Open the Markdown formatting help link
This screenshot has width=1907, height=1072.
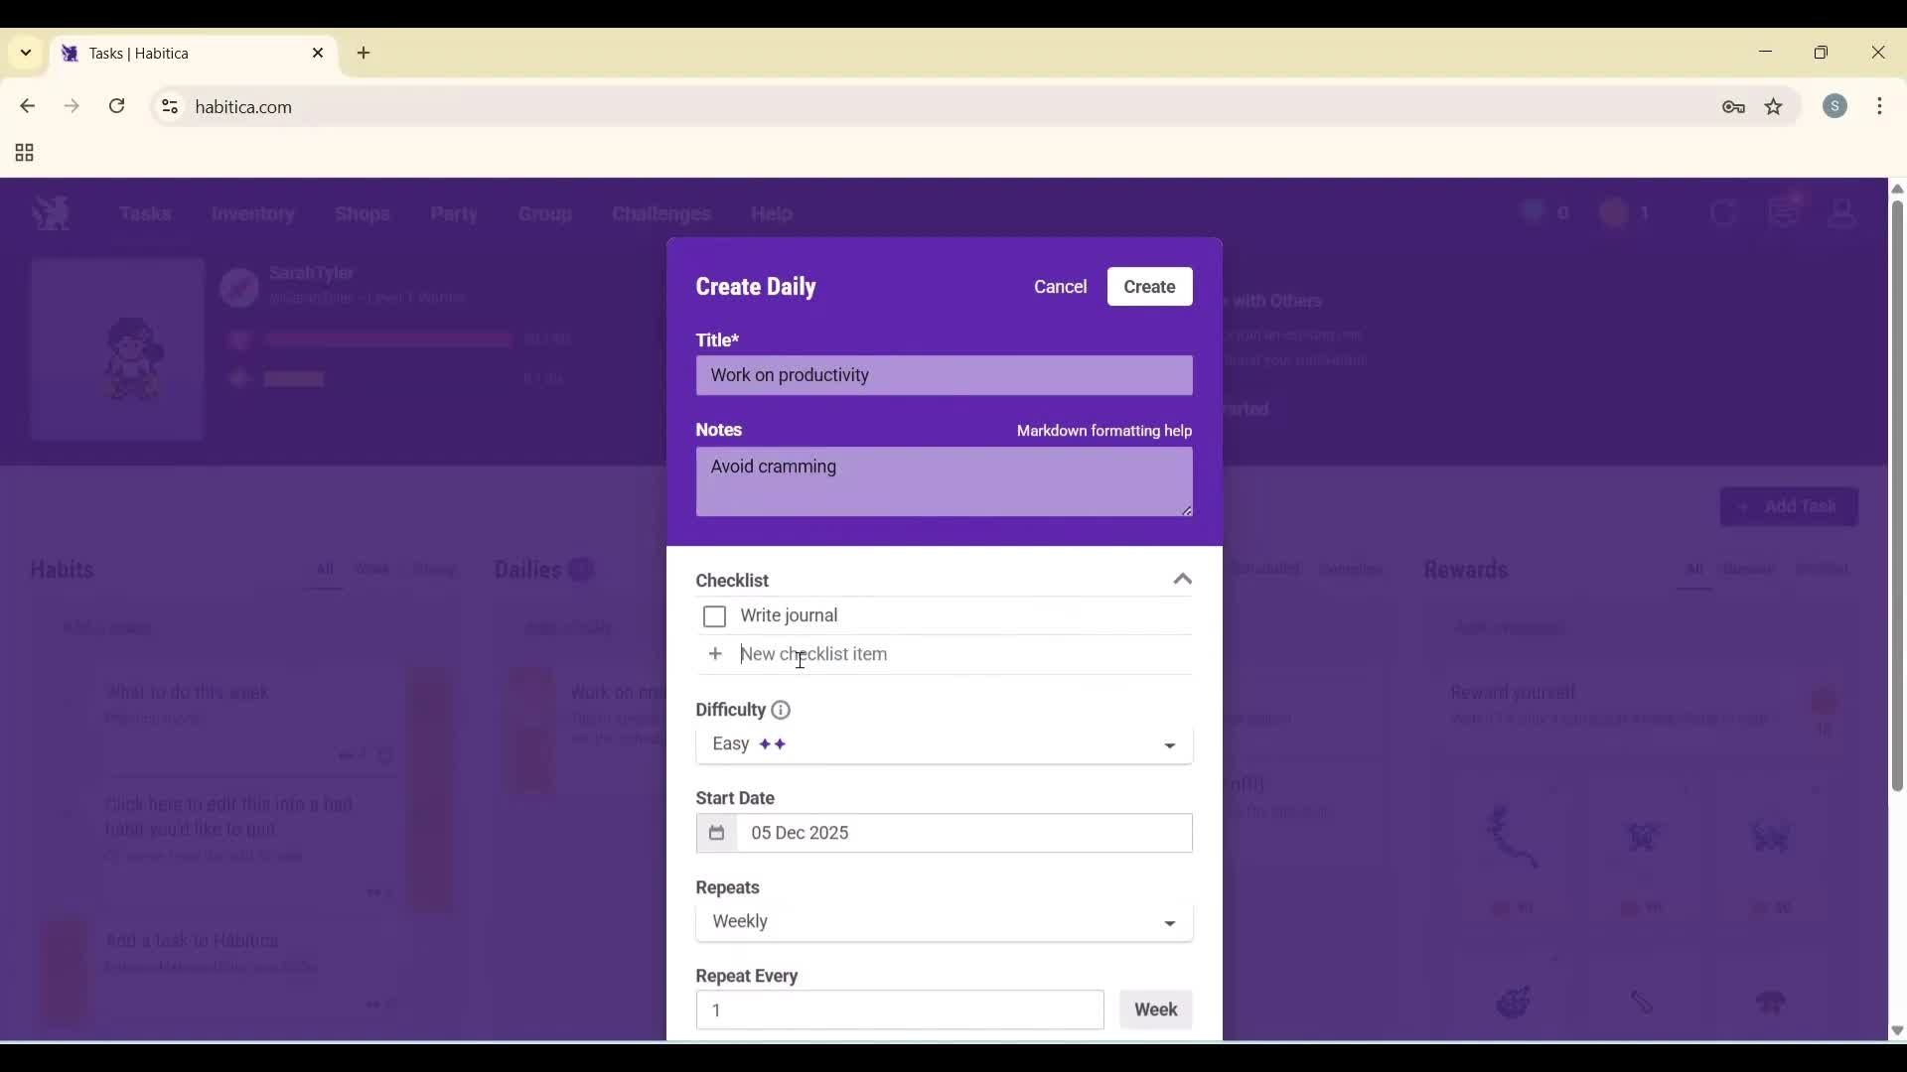coord(1104,431)
